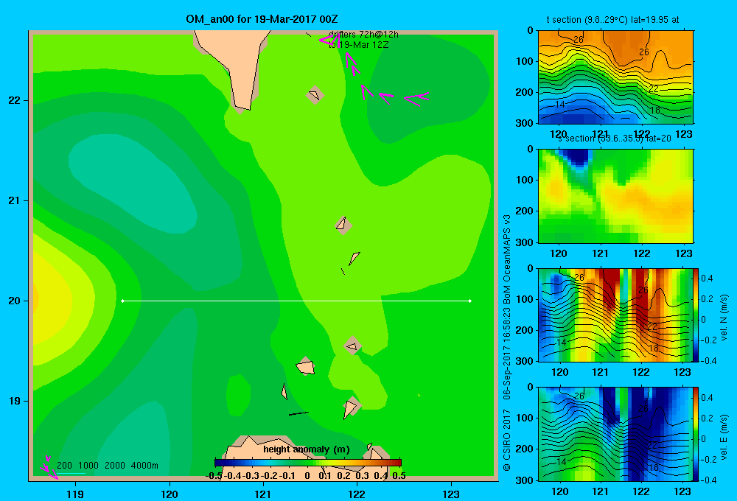Click the "drifters 72h@12h" label
Viewport: 737px width, 501px height.
point(363,35)
